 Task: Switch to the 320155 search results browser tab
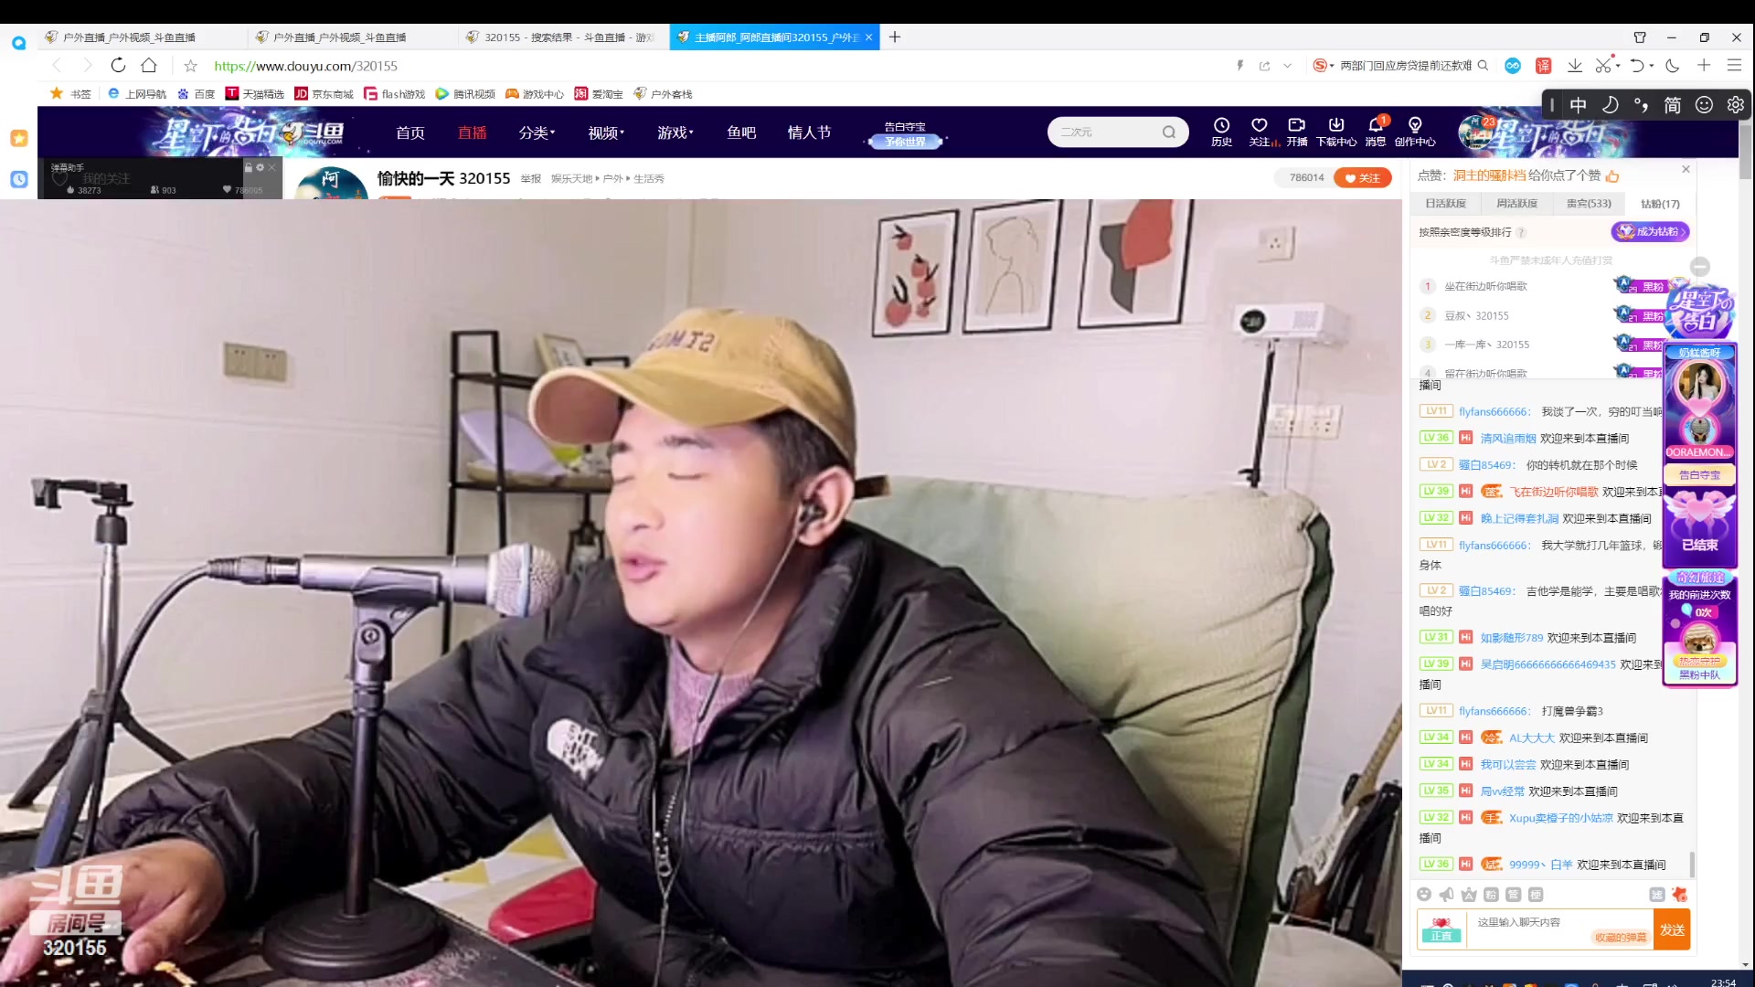(564, 37)
